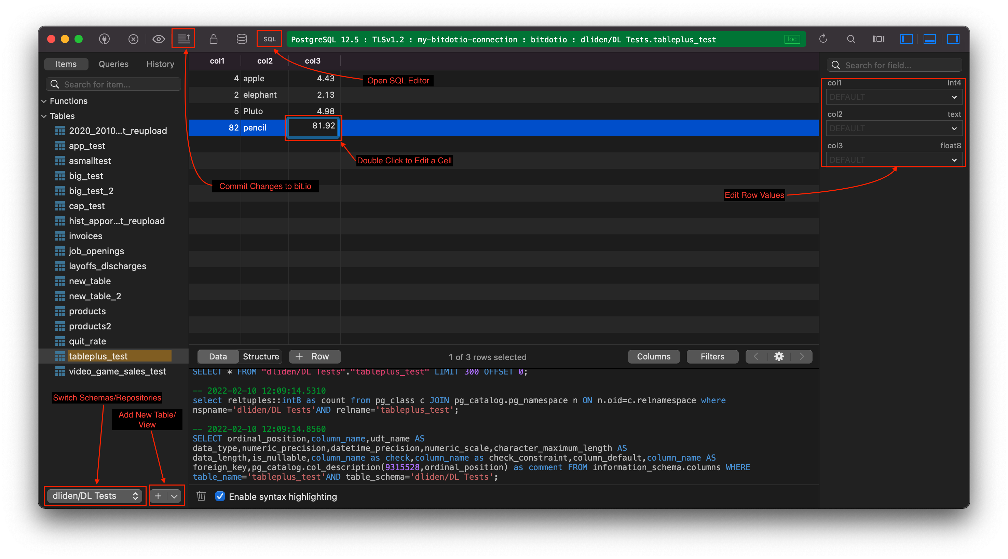Select the quit_rate table
The image size is (1008, 559).
(87, 341)
